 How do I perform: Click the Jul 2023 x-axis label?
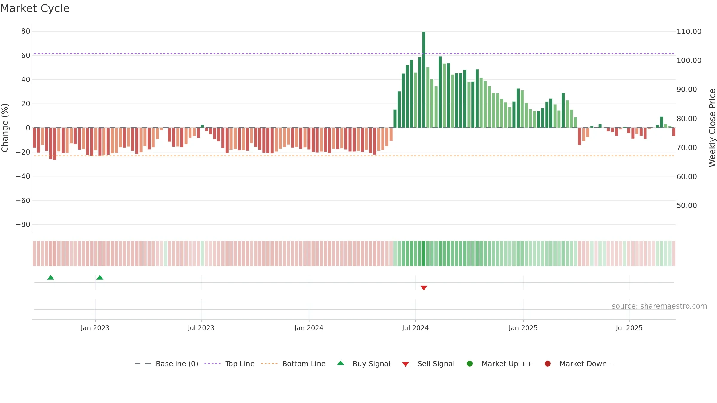pos(201,328)
